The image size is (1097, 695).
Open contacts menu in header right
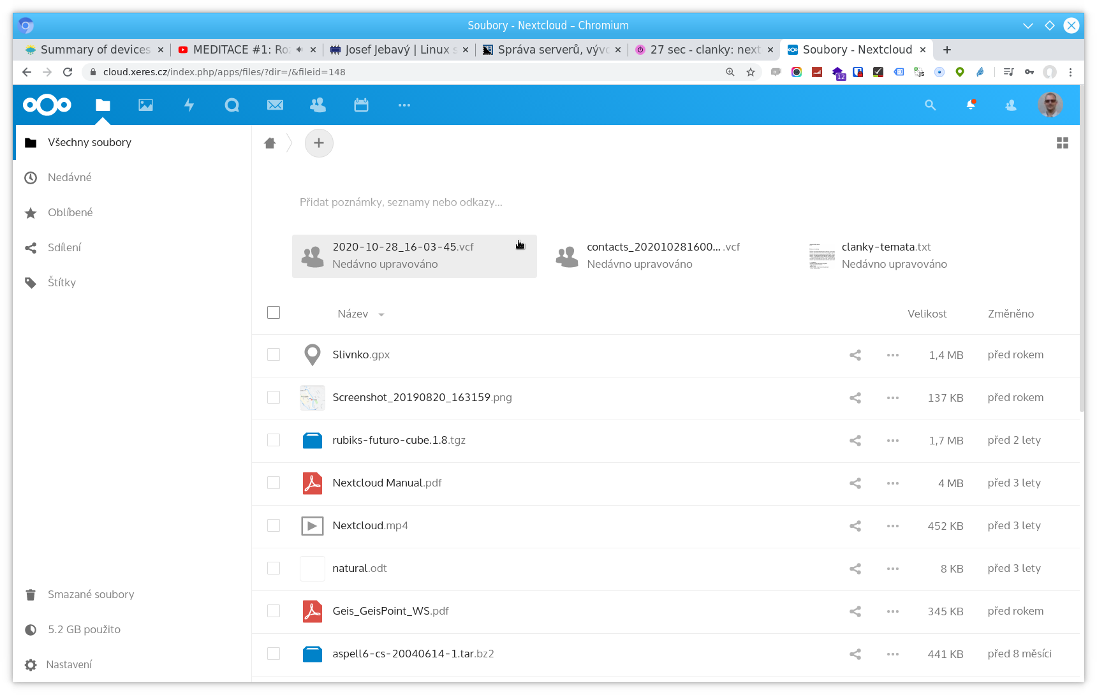click(1011, 105)
